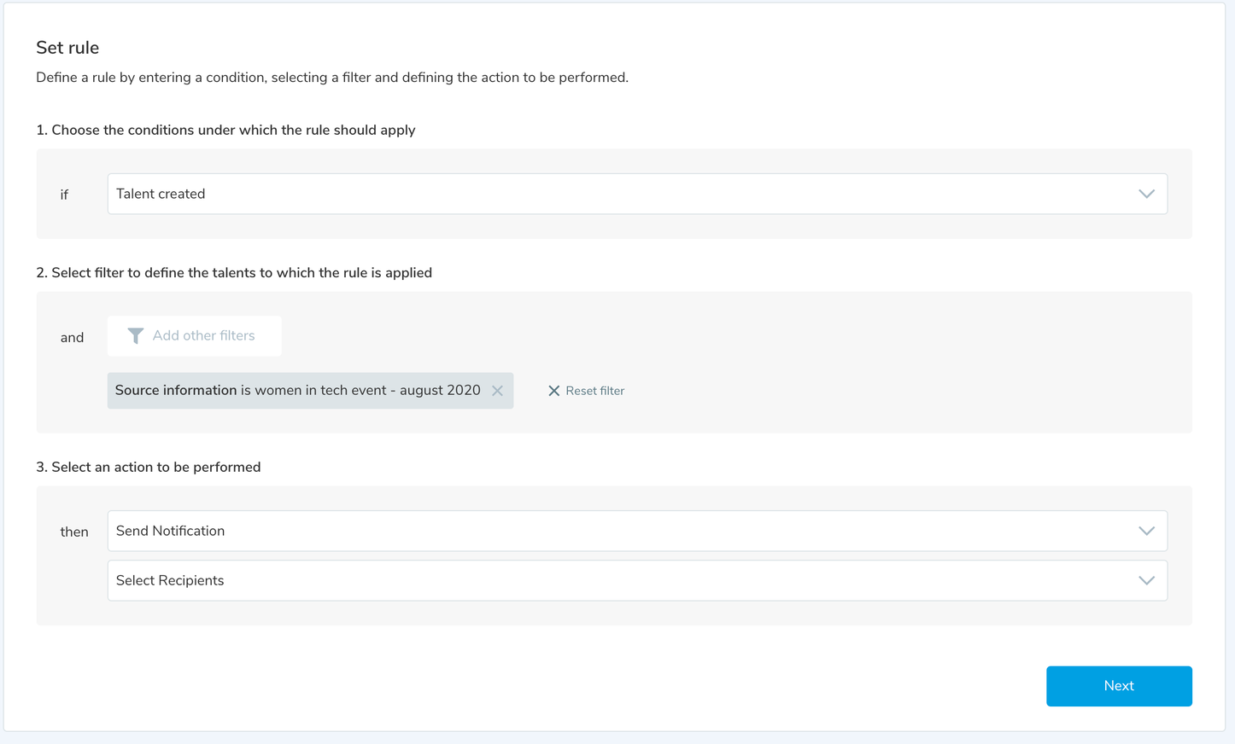
Task: Click the 'if' condition label
Action: pyautogui.click(x=64, y=195)
